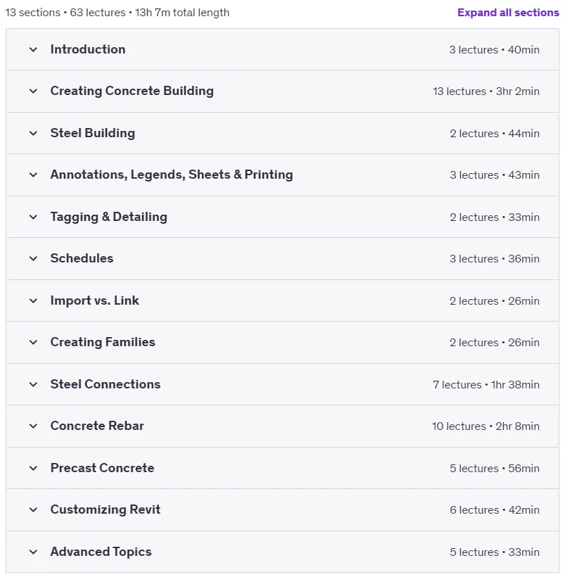The width and height of the screenshot is (565, 577).
Task: Click Expand all sections link
Action: (x=508, y=13)
